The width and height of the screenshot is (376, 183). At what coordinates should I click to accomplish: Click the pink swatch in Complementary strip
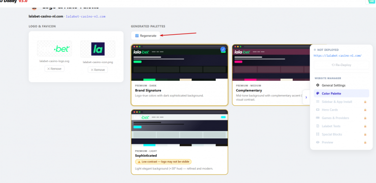(x=250, y=80)
